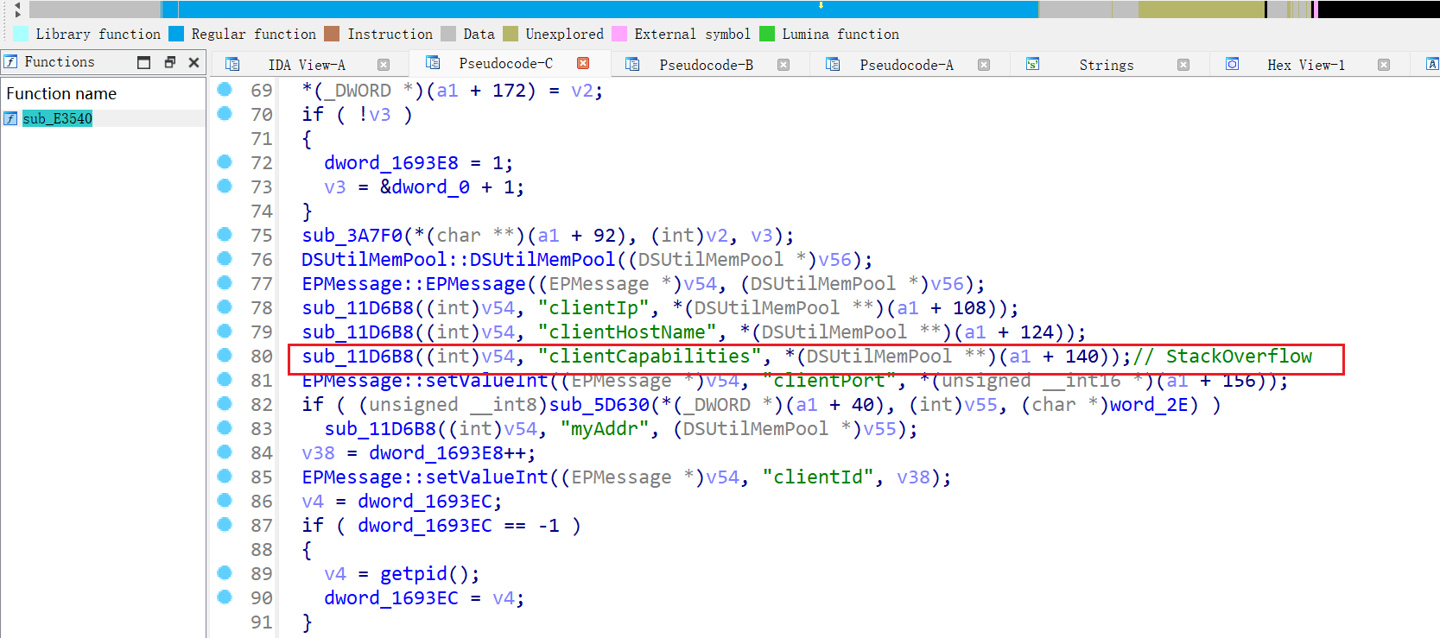Screen dimensions: 1440x638
Task: Toggle breakpoint dot on line 69
Action: pyautogui.click(x=225, y=89)
